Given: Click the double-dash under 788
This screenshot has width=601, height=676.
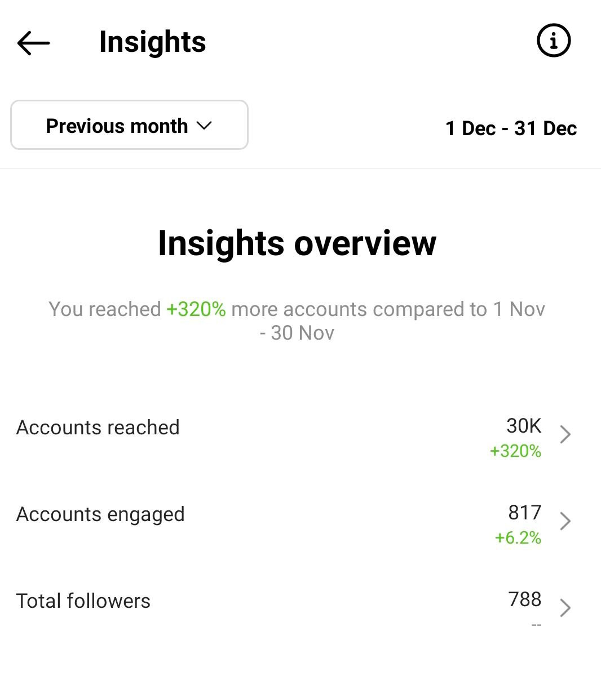Looking at the screenshot, I should [536, 625].
